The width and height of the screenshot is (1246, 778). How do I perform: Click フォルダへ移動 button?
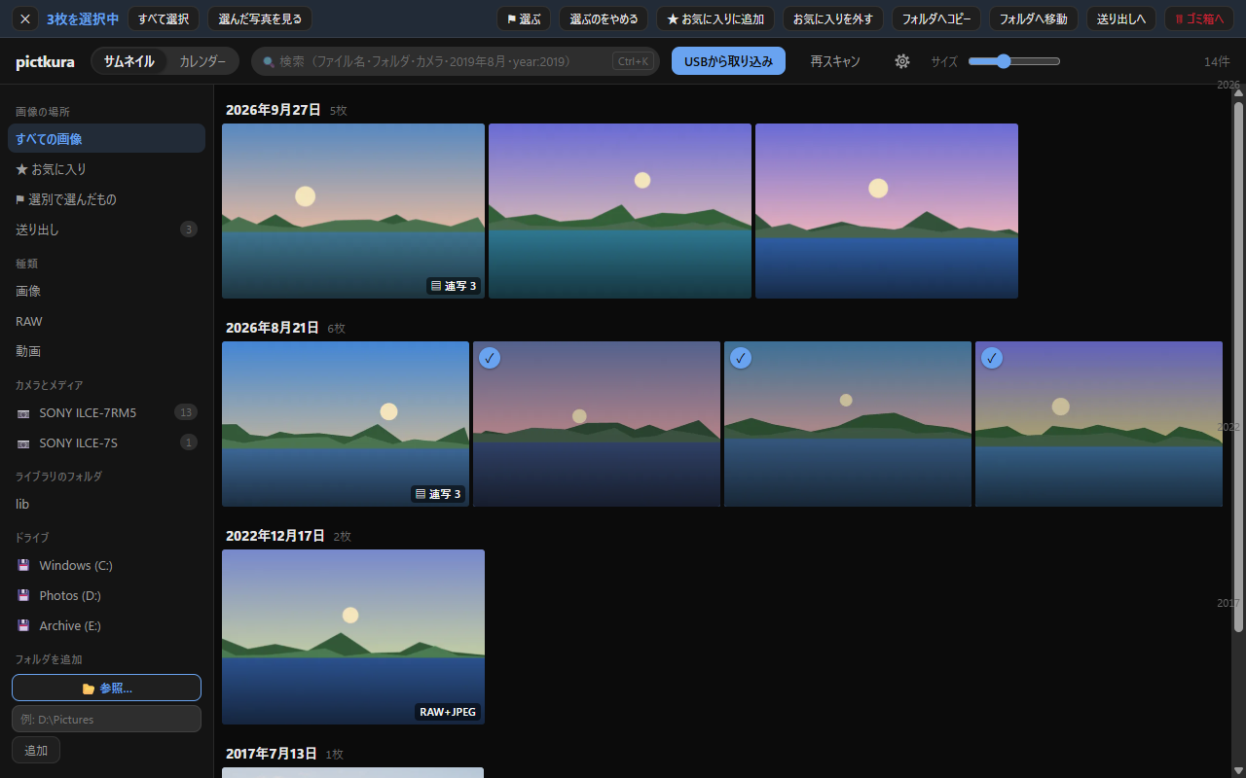pyautogui.click(x=1034, y=18)
